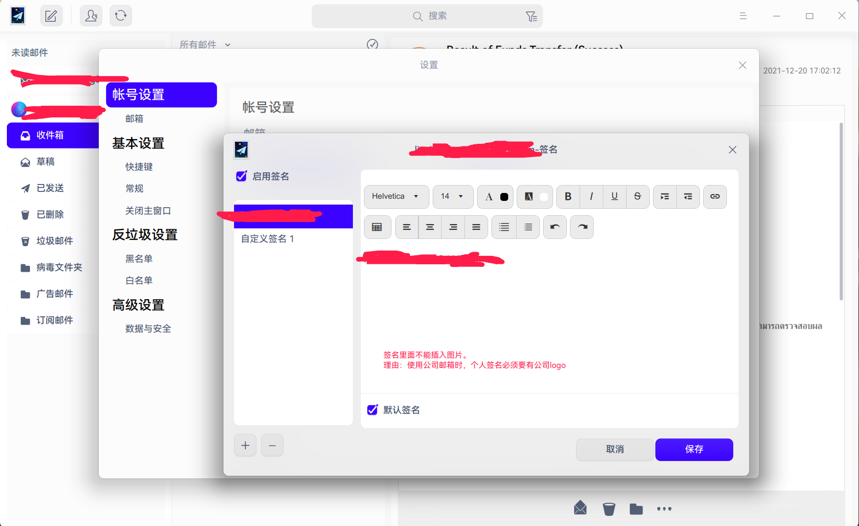Open 常规 settings item
Image resolution: width=859 pixels, height=526 pixels.
134,189
